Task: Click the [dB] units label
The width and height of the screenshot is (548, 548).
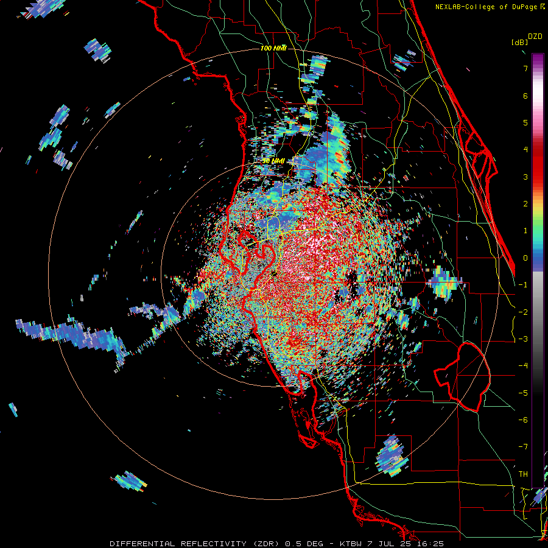Action: pyautogui.click(x=519, y=42)
